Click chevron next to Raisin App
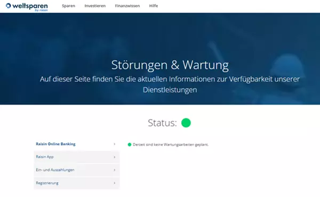The width and height of the screenshot is (320, 197). click(x=115, y=157)
